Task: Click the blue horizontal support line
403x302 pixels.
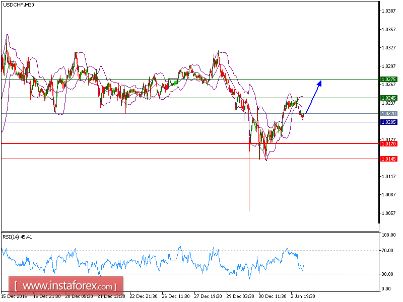Action: tap(151, 122)
